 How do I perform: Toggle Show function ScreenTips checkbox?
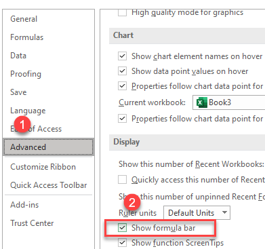point(122,243)
